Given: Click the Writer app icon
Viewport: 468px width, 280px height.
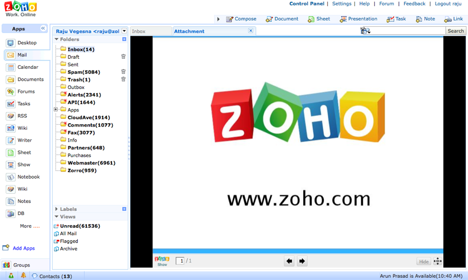Looking at the screenshot, I should coord(11,141).
